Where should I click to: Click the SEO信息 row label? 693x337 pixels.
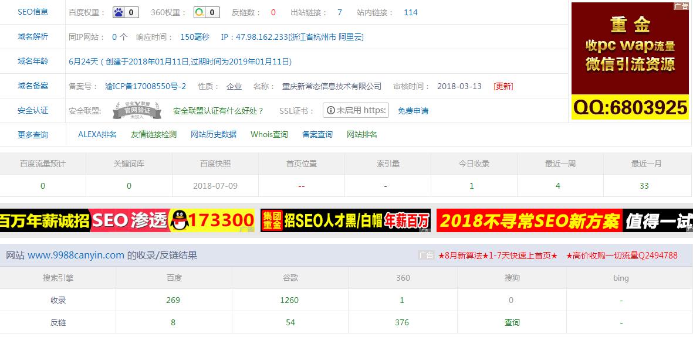pos(33,12)
